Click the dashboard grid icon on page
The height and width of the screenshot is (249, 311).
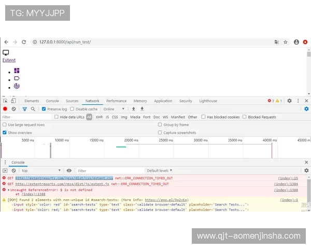pyautogui.click(x=17, y=71)
